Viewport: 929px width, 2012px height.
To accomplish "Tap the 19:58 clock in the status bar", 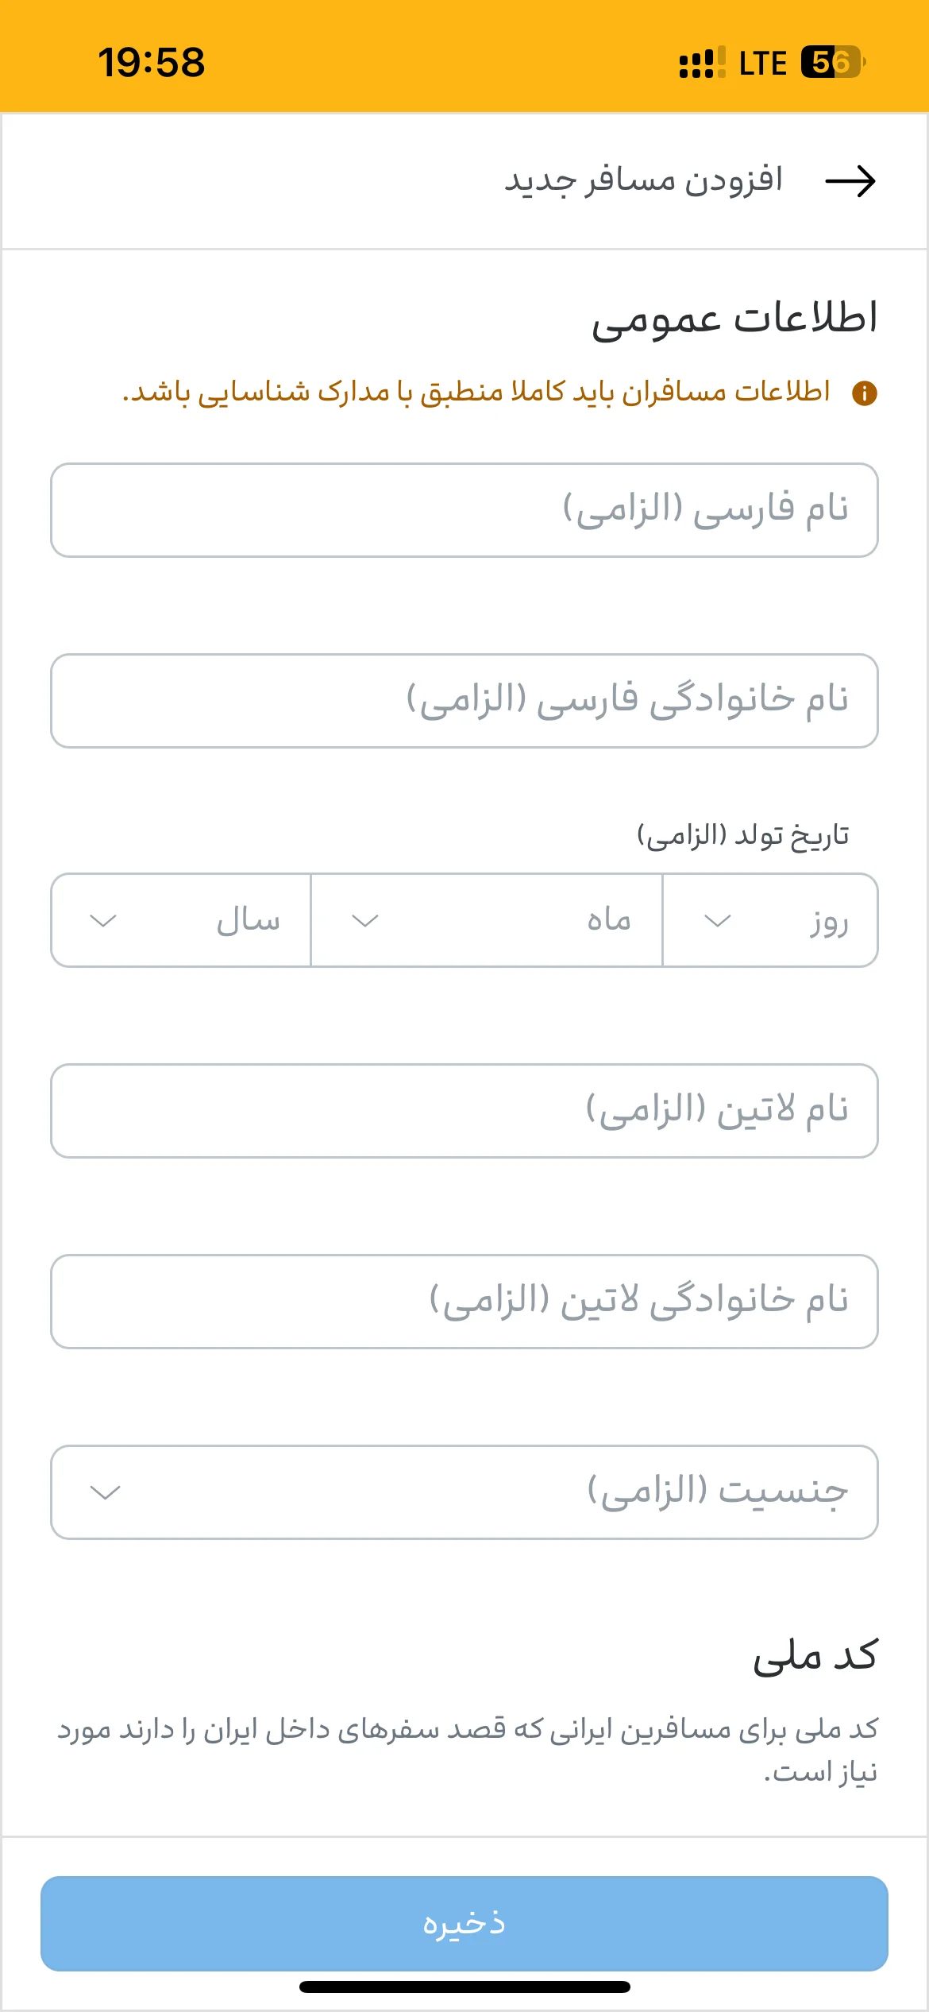I will (152, 62).
